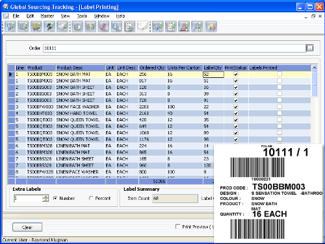Click the calendar-checklist icon left of red pyramid
This screenshot has width=325, height=244.
[171, 27]
